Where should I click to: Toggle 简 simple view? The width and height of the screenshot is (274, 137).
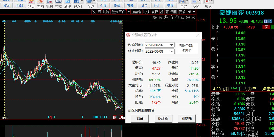click(99, 12)
